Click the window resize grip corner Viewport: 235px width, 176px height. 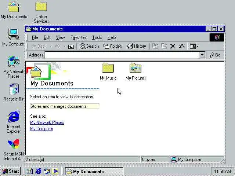223,161
